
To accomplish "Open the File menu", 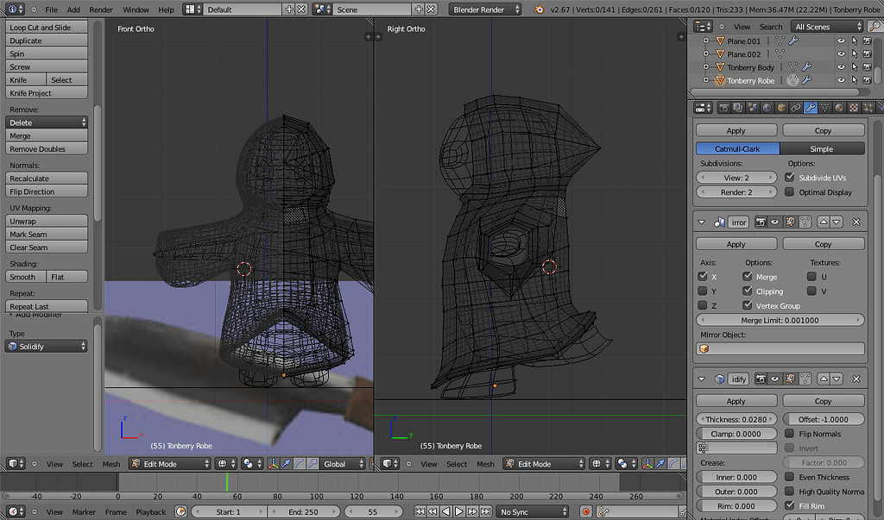I will point(51,9).
